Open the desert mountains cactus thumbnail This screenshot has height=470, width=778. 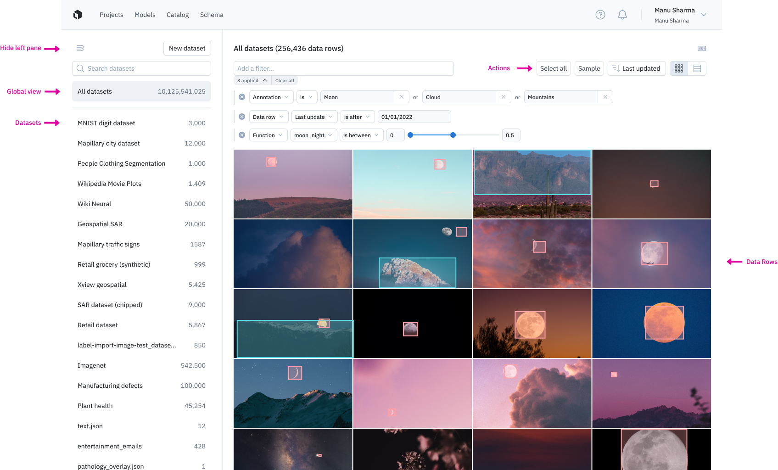point(532,184)
